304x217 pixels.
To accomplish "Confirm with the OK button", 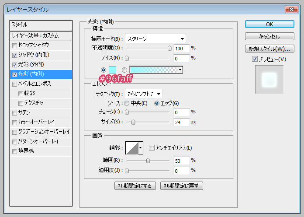I will pos(269,24).
